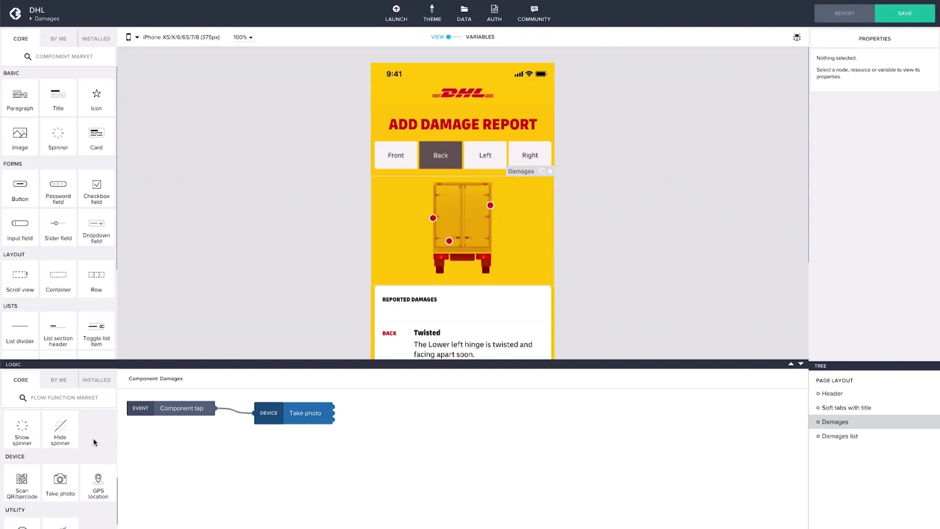Image resolution: width=940 pixels, height=529 pixels.
Task: Pick the Title component
Action: pos(58,98)
